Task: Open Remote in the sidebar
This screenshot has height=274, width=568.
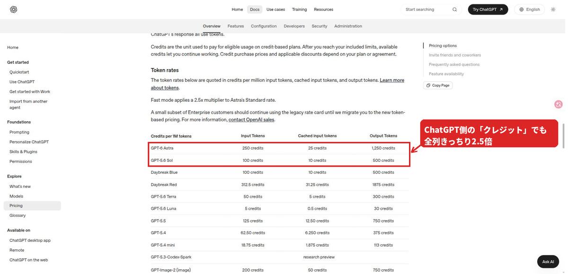Action: point(17,250)
